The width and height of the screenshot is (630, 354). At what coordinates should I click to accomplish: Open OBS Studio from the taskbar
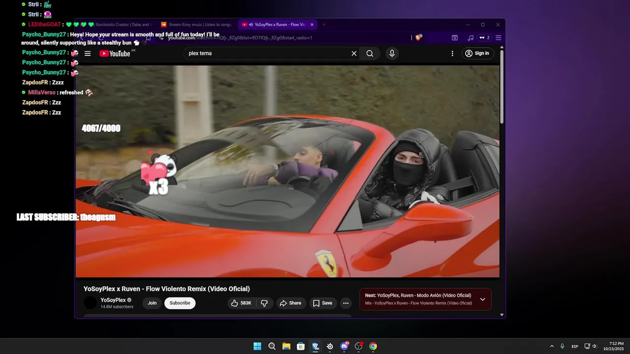(x=359, y=347)
